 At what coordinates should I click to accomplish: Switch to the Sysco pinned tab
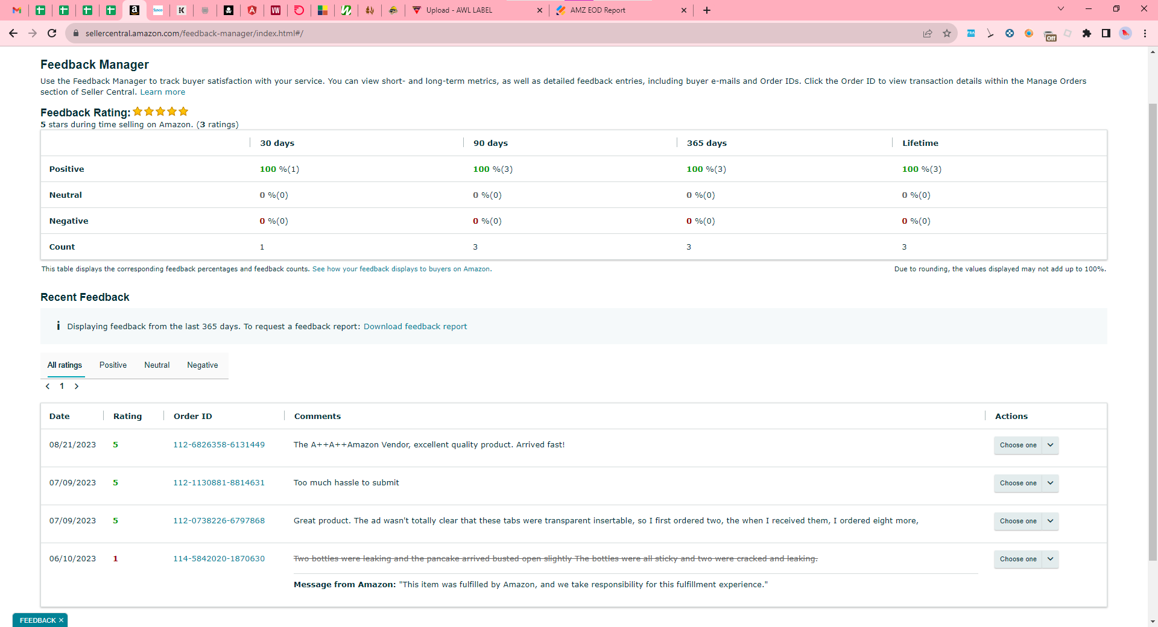(x=158, y=10)
